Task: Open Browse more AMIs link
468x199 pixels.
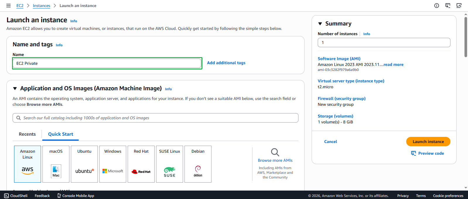Action: [x=275, y=160]
